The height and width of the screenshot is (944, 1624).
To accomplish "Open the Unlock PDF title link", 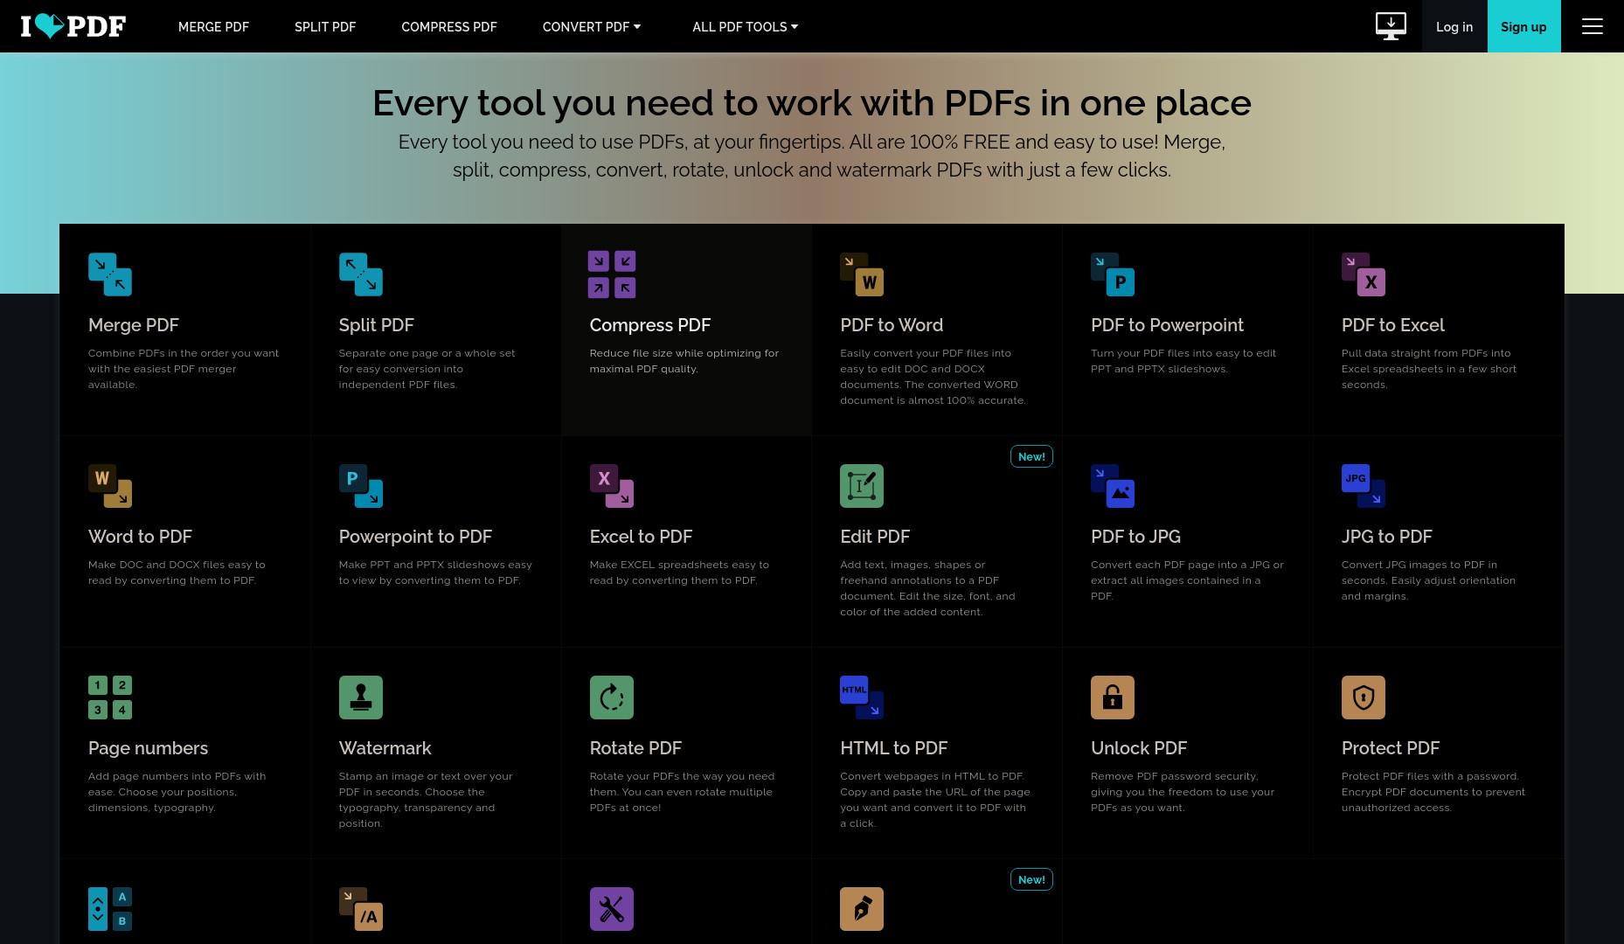I will (1139, 748).
